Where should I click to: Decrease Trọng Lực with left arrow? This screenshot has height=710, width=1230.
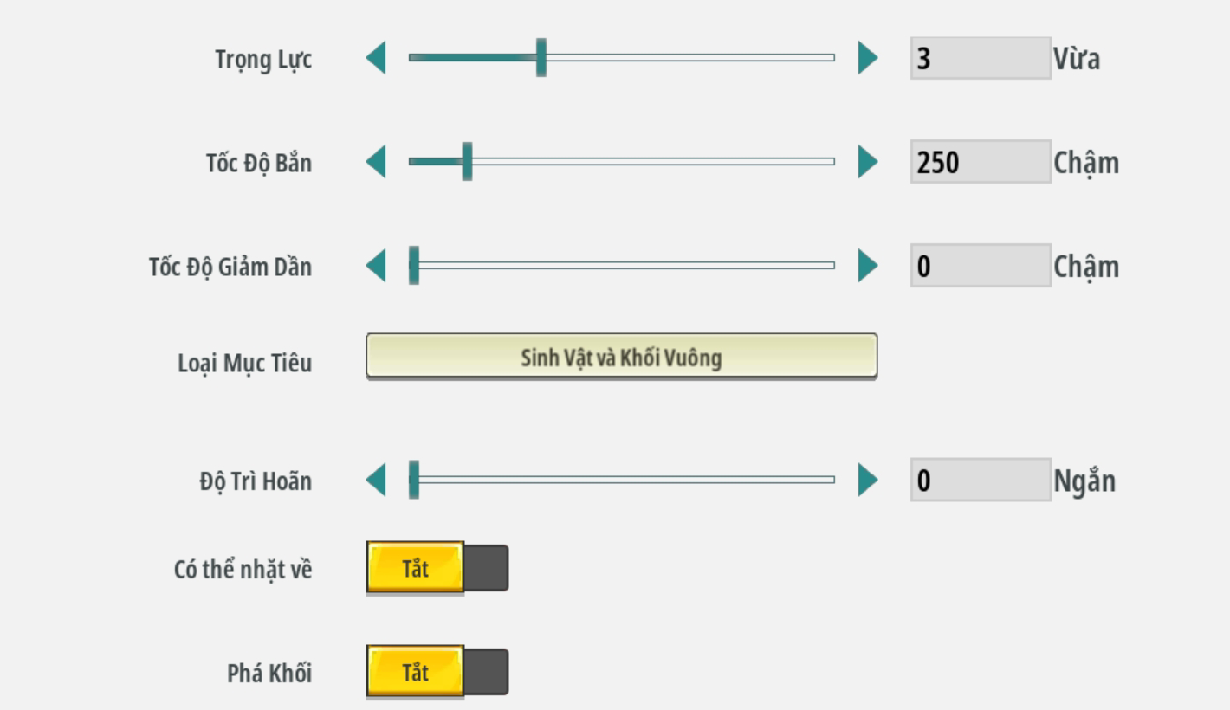tap(377, 58)
